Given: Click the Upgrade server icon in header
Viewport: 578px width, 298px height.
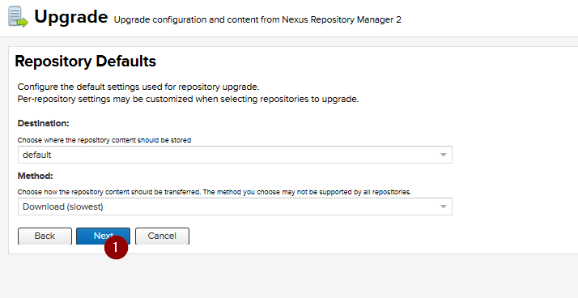Looking at the screenshot, I should [x=18, y=17].
